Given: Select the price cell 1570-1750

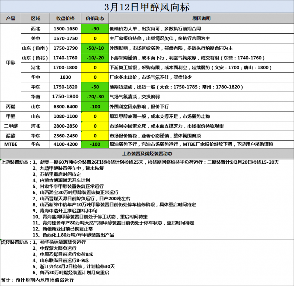Looking at the screenshot, I should (x=65, y=38).
